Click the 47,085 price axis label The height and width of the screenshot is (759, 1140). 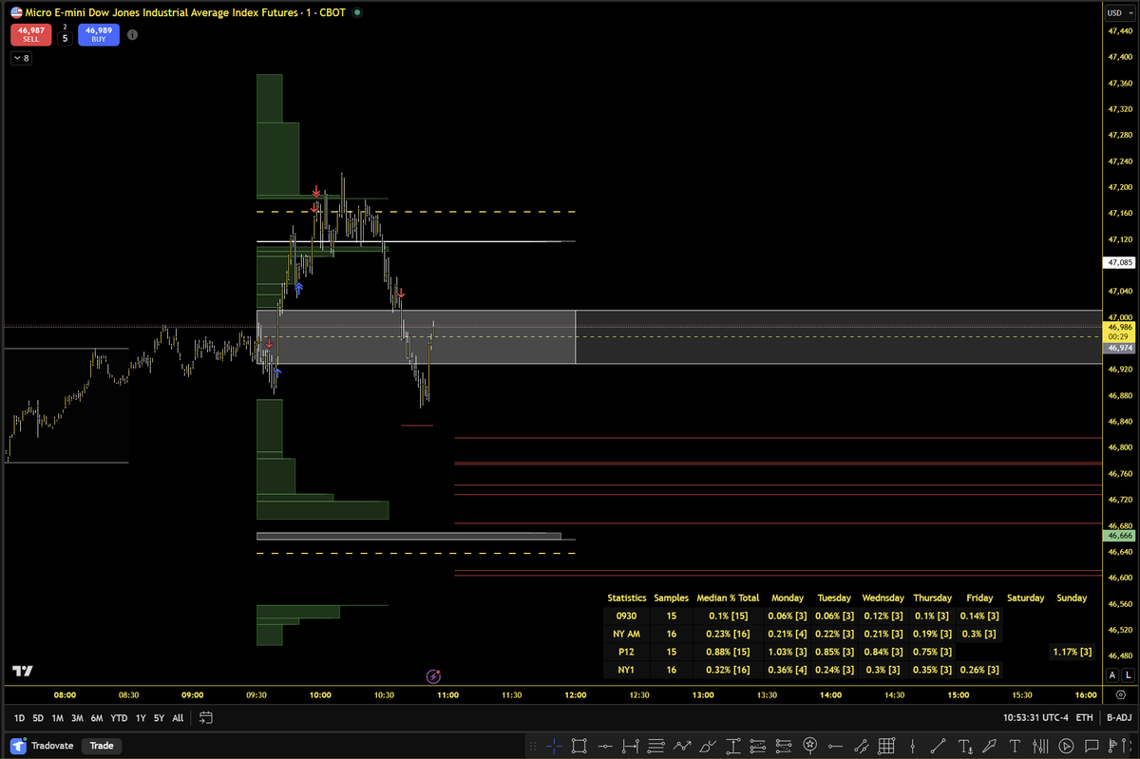1118,262
